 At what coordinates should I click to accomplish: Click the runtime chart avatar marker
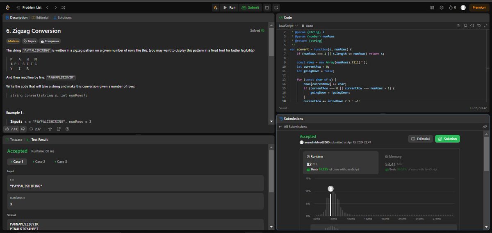coord(330,189)
